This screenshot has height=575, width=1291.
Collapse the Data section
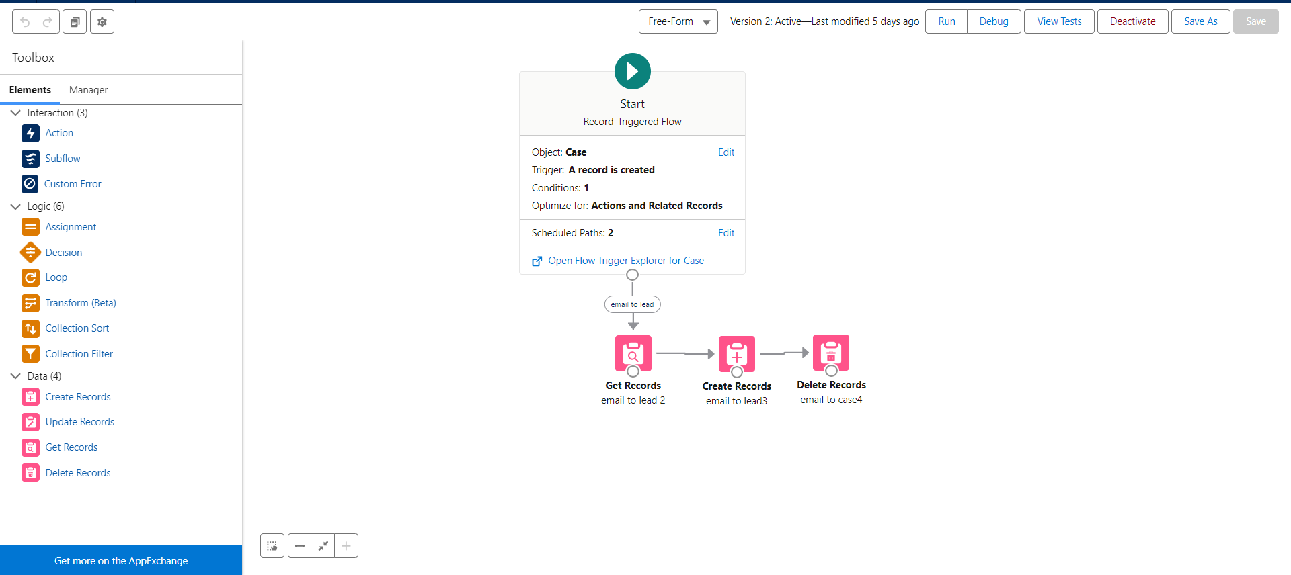(15, 376)
